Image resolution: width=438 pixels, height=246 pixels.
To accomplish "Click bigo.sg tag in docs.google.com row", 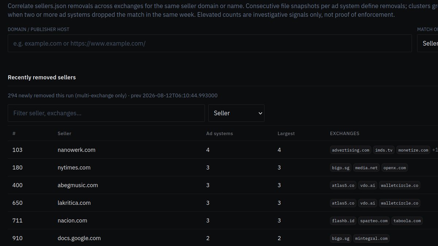I will coord(341,238).
